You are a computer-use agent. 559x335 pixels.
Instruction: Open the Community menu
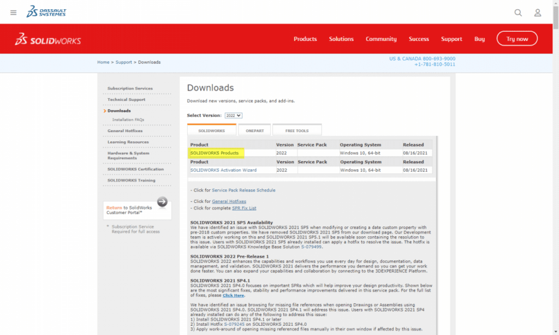pos(381,39)
